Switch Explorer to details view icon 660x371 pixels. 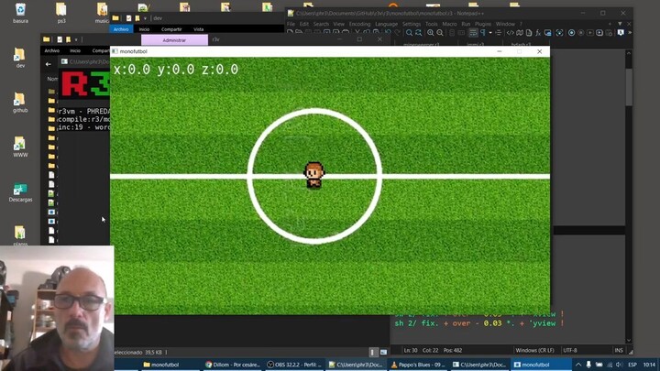[x=373, y=352]
